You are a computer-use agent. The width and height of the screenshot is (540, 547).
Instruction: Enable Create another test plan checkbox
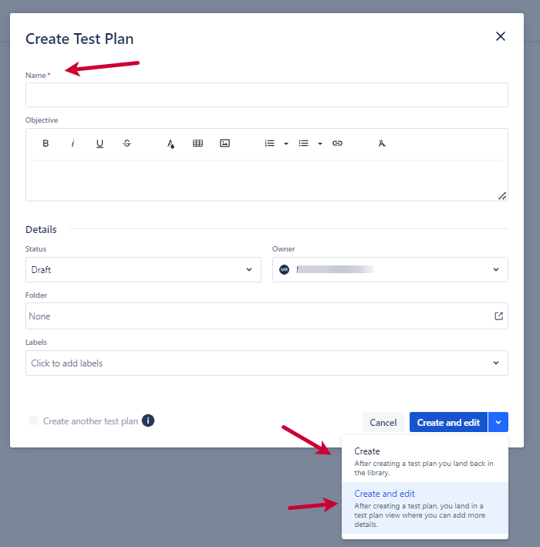33,420
